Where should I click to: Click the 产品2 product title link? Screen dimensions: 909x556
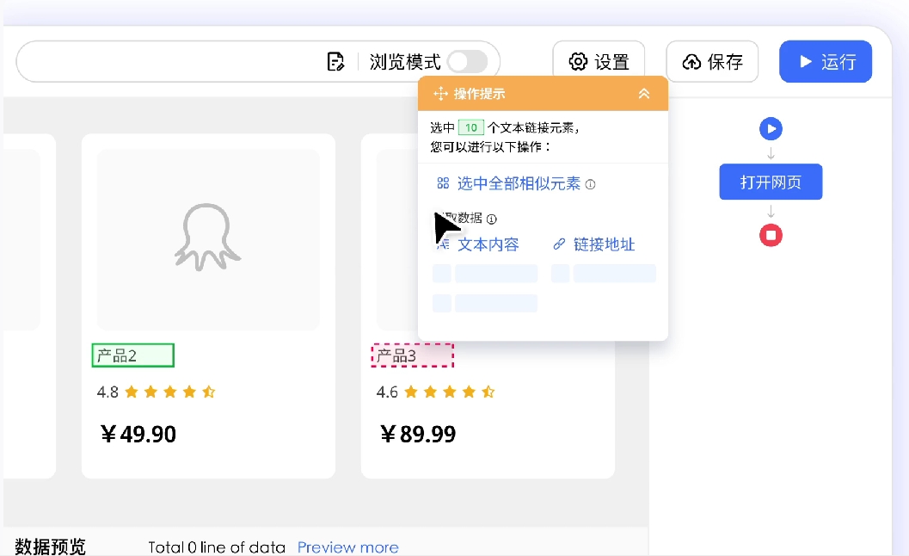point(132,355)
